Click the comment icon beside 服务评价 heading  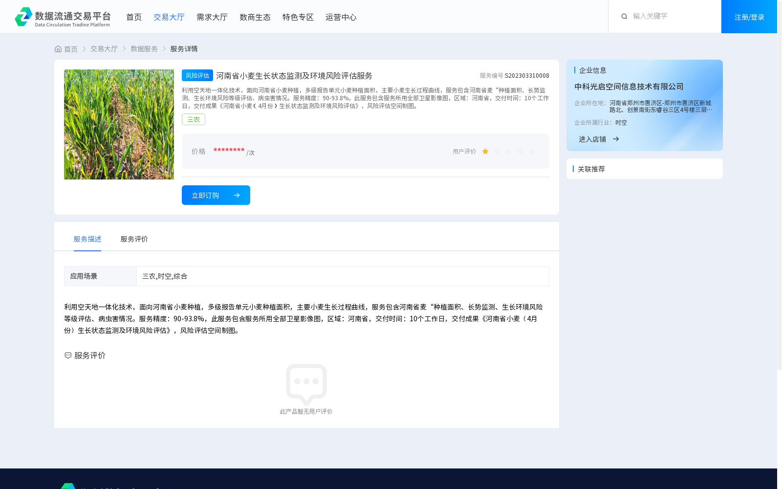click(x=68, y=356)
